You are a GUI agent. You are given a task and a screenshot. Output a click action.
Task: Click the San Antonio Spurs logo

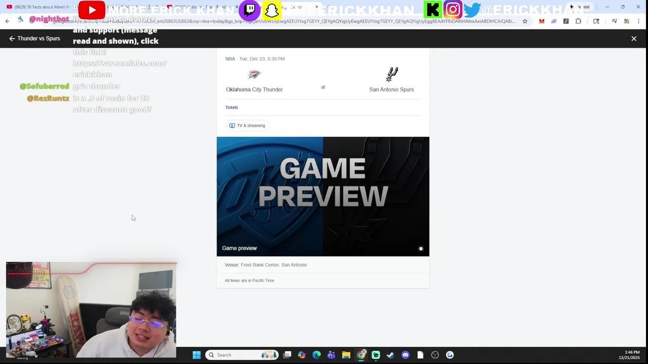pyautogui.click(x=392, y=75)
